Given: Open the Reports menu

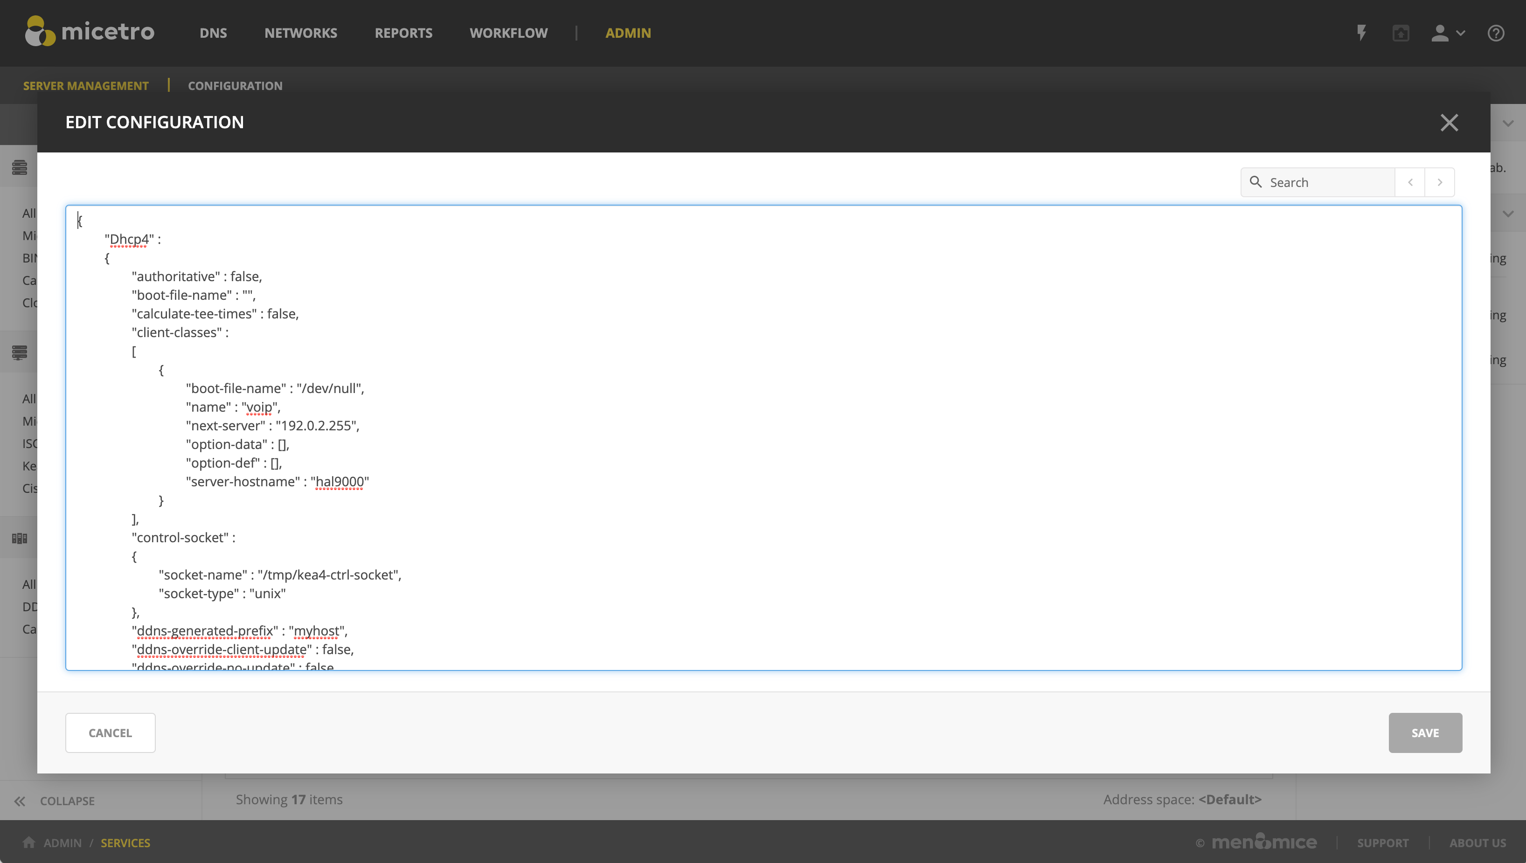Looking at the screenshot, I should tap(403, 33).
